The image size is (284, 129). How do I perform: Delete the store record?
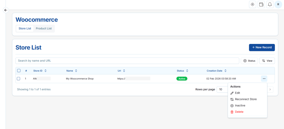click(239, 112)
